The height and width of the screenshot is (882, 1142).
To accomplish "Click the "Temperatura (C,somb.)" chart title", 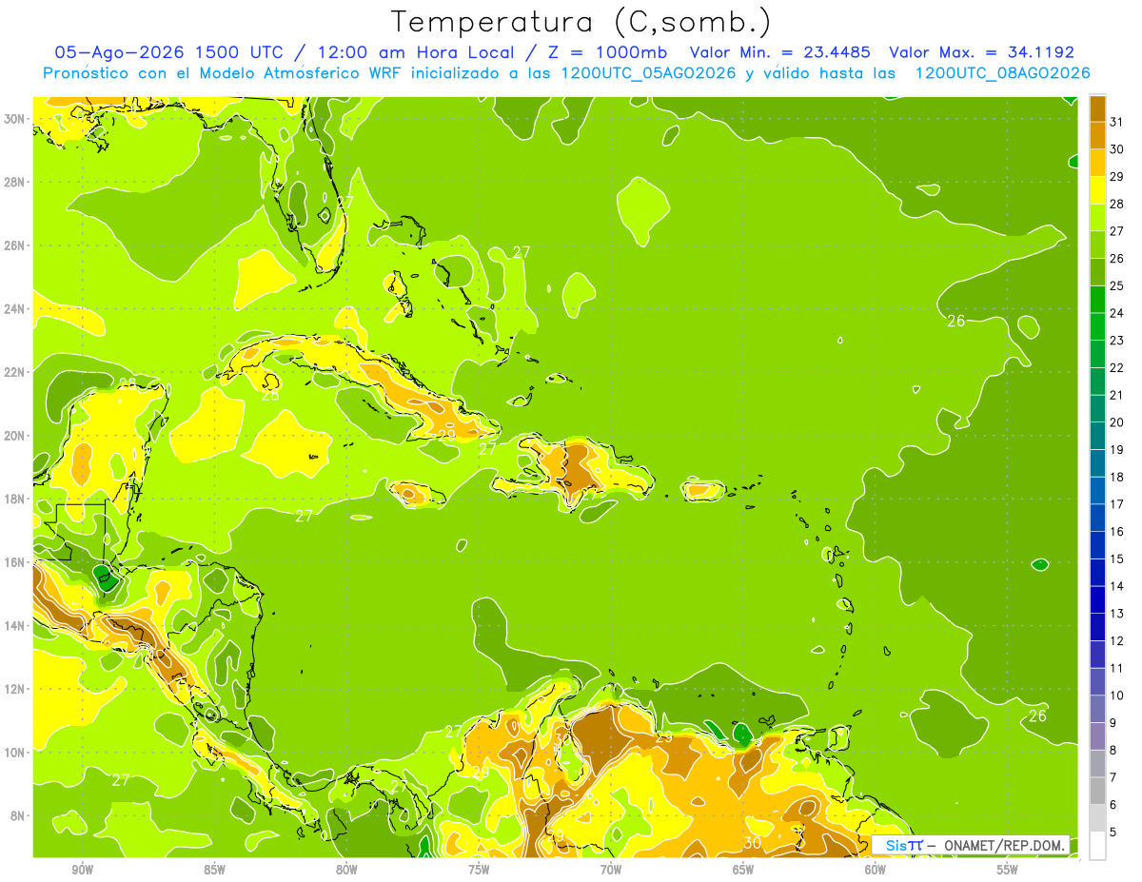I will pos(581,22).
